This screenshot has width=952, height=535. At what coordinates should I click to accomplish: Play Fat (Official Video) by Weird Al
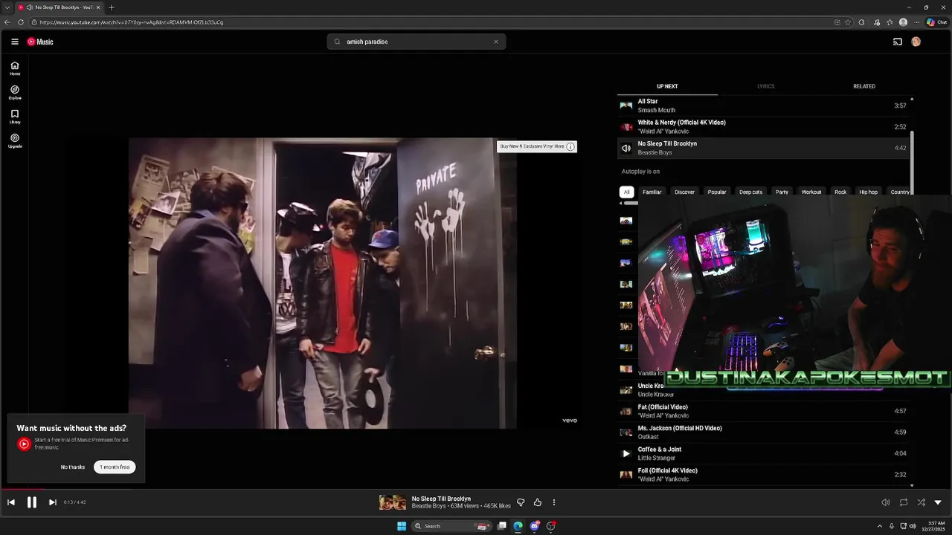pyautogui.click(x=764, y=411)
